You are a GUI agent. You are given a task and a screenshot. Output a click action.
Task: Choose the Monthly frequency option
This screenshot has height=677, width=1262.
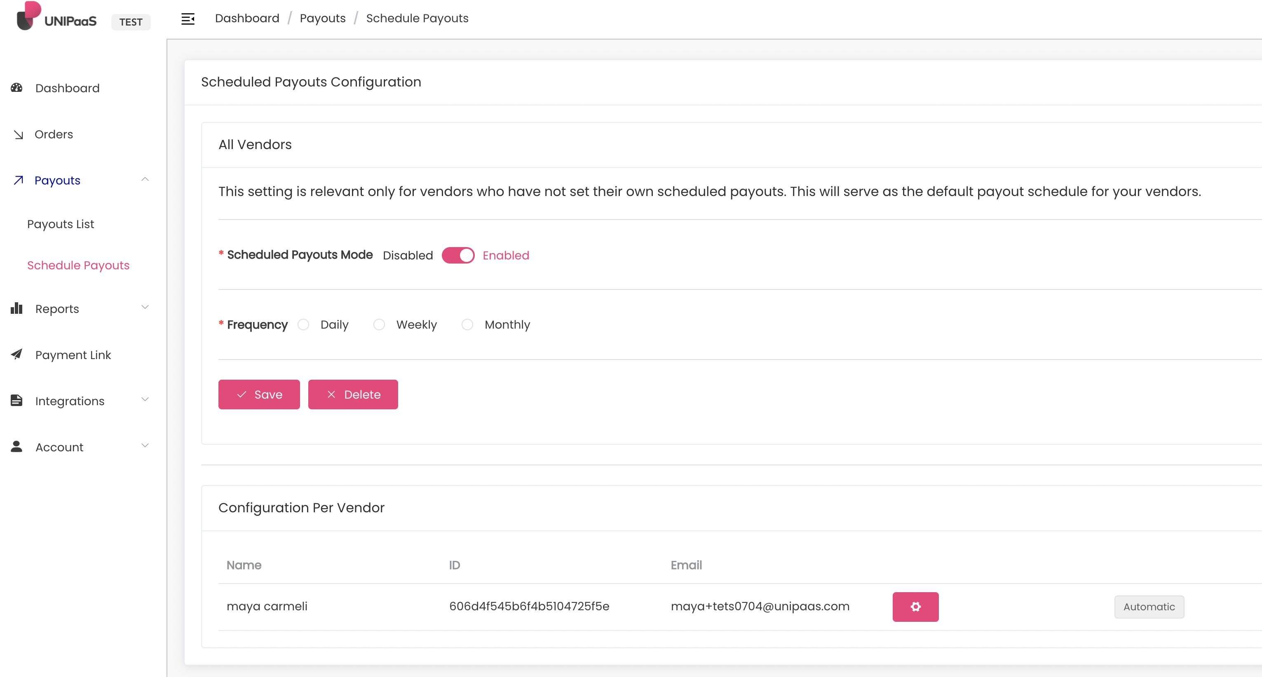(x=467, y=324)
